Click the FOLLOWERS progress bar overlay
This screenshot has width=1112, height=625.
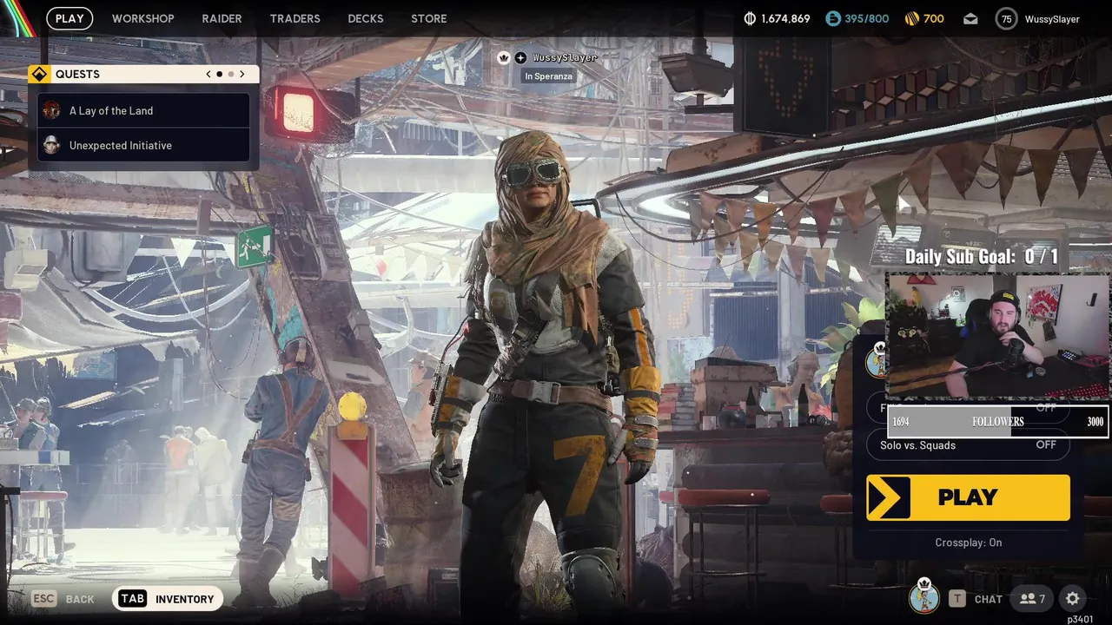(x=997, y=422)
